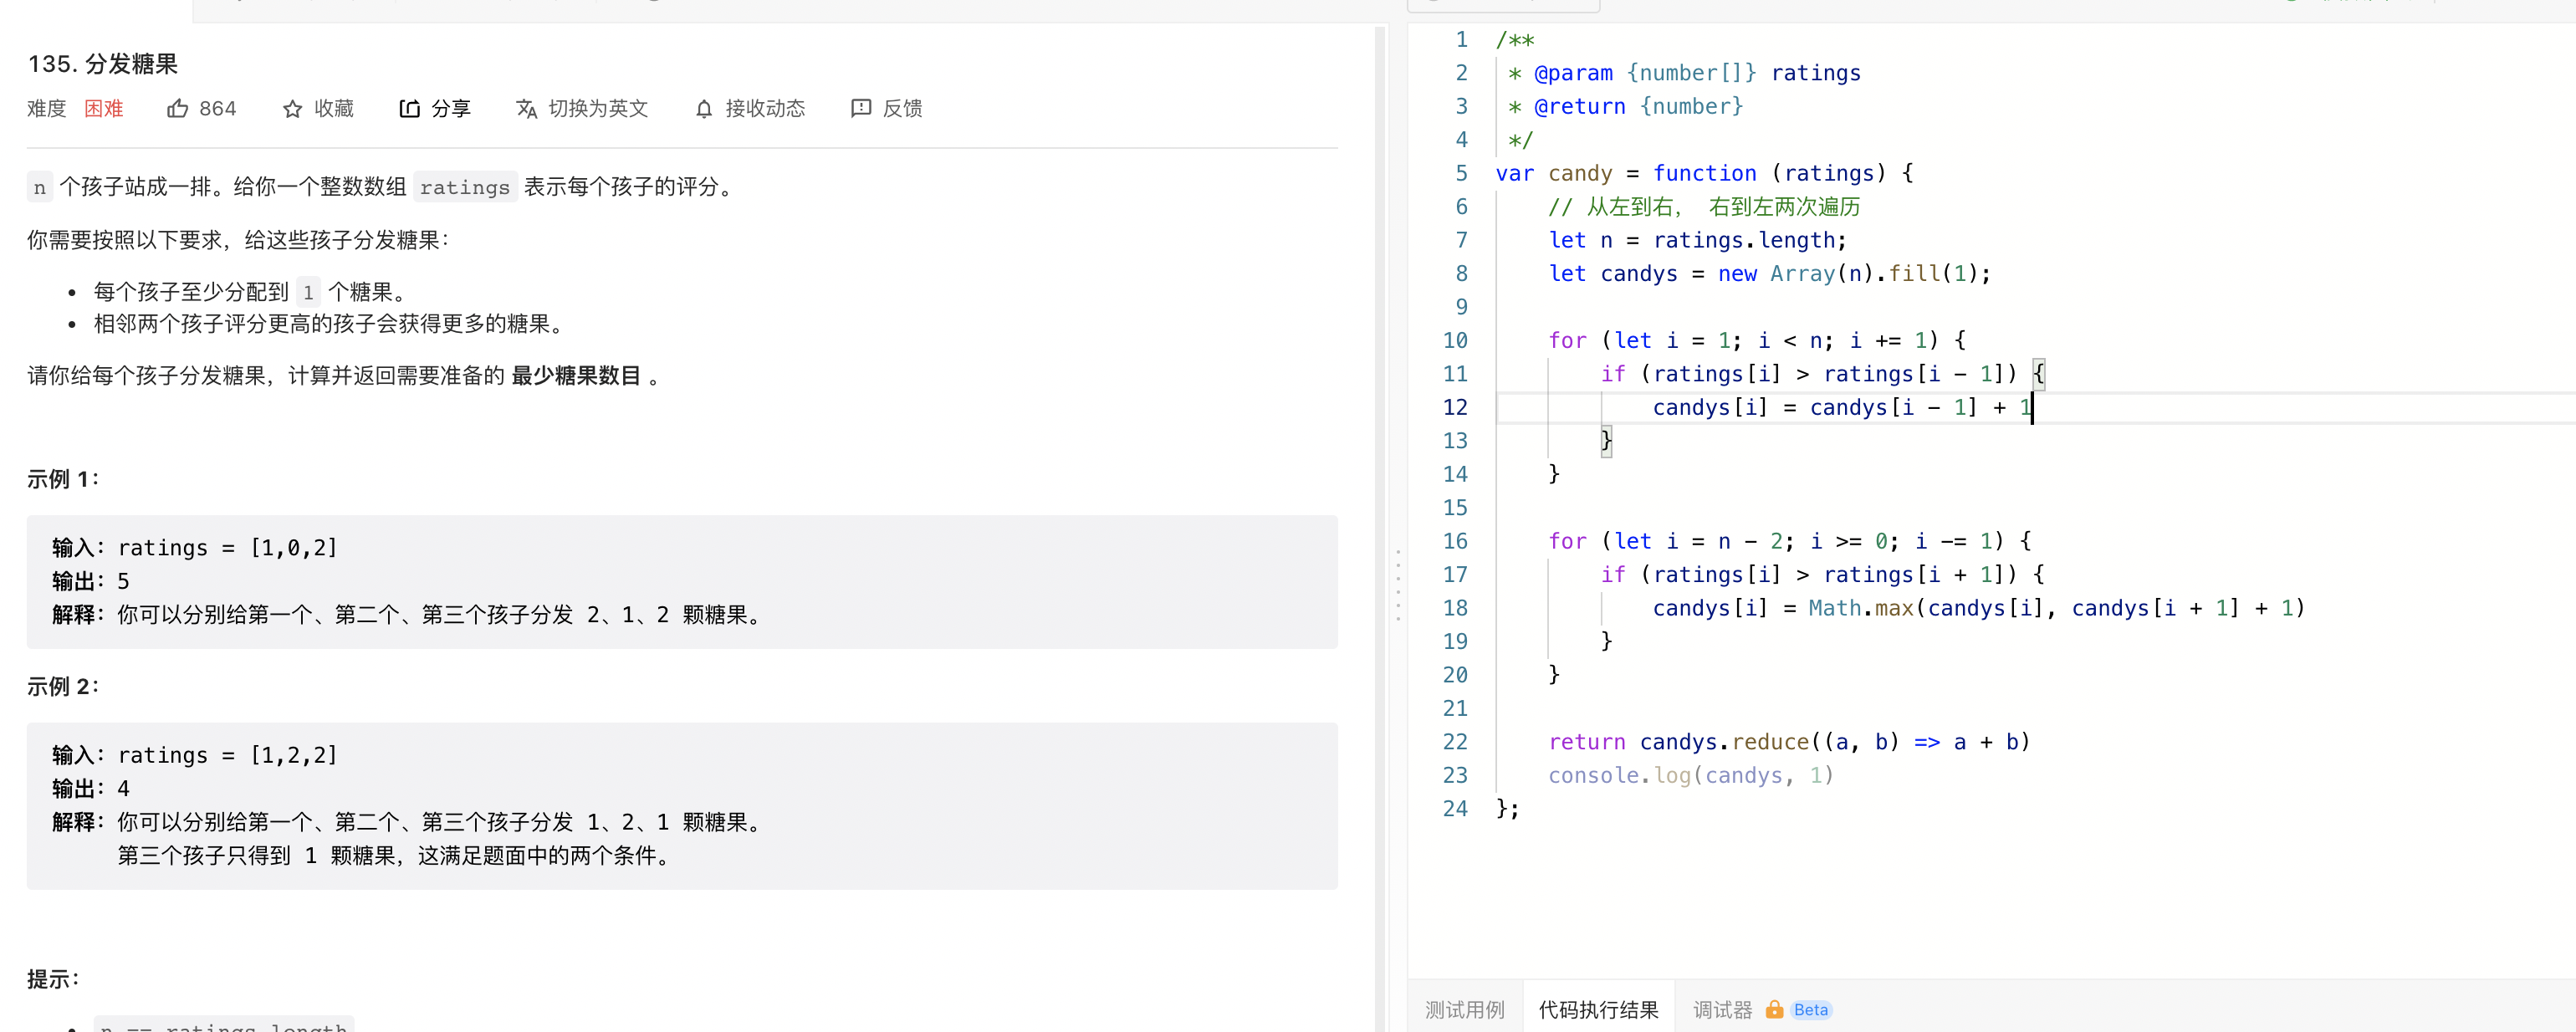This screenshot has height=1032, width=2576.
Task: Open the 调试器 tab
Action: (x=1722, y=1009)
